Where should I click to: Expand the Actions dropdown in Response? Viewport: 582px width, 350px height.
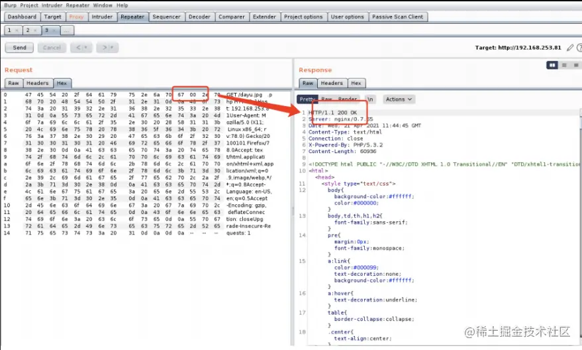click(399, 99)
